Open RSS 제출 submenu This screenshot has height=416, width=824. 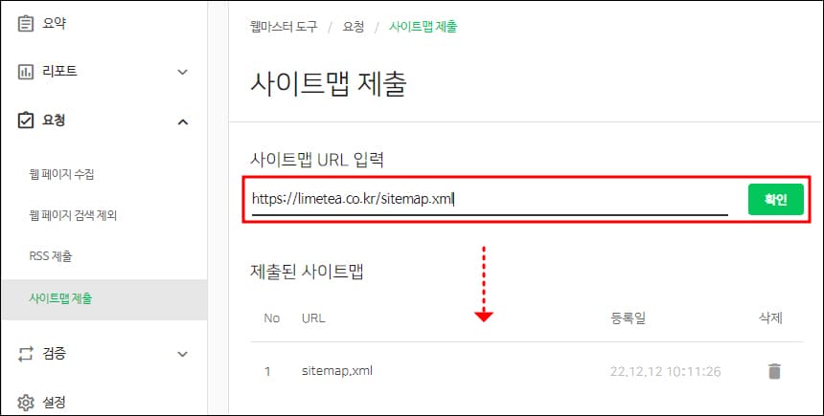point(51,256)
